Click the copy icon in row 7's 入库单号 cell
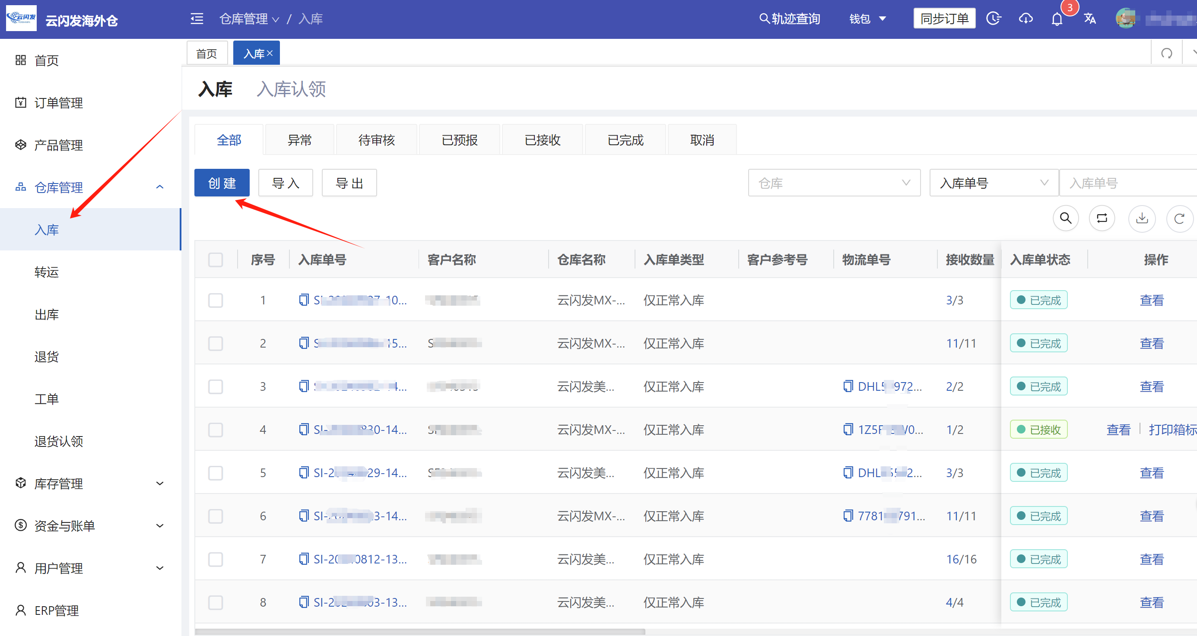 (x=304, y=559)
